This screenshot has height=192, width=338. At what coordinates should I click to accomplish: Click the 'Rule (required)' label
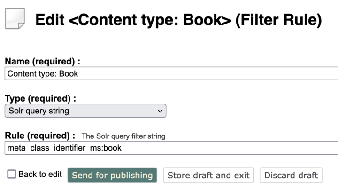point(40,136)
